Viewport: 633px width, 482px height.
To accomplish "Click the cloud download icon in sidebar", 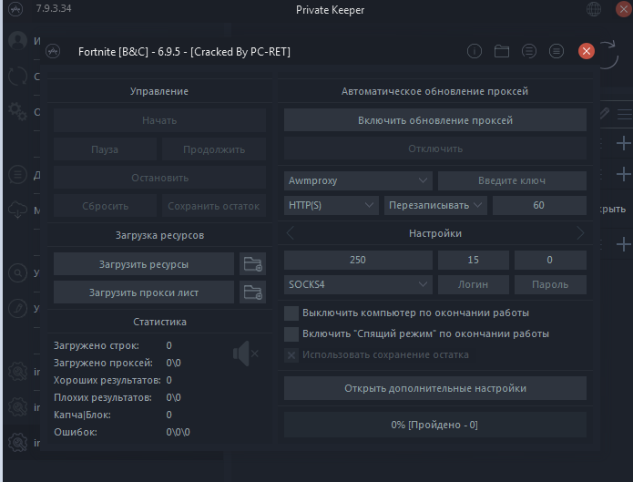I will 18,210.
